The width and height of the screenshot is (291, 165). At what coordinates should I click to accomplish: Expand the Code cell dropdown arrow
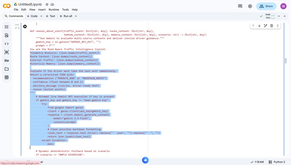[41, 16]
